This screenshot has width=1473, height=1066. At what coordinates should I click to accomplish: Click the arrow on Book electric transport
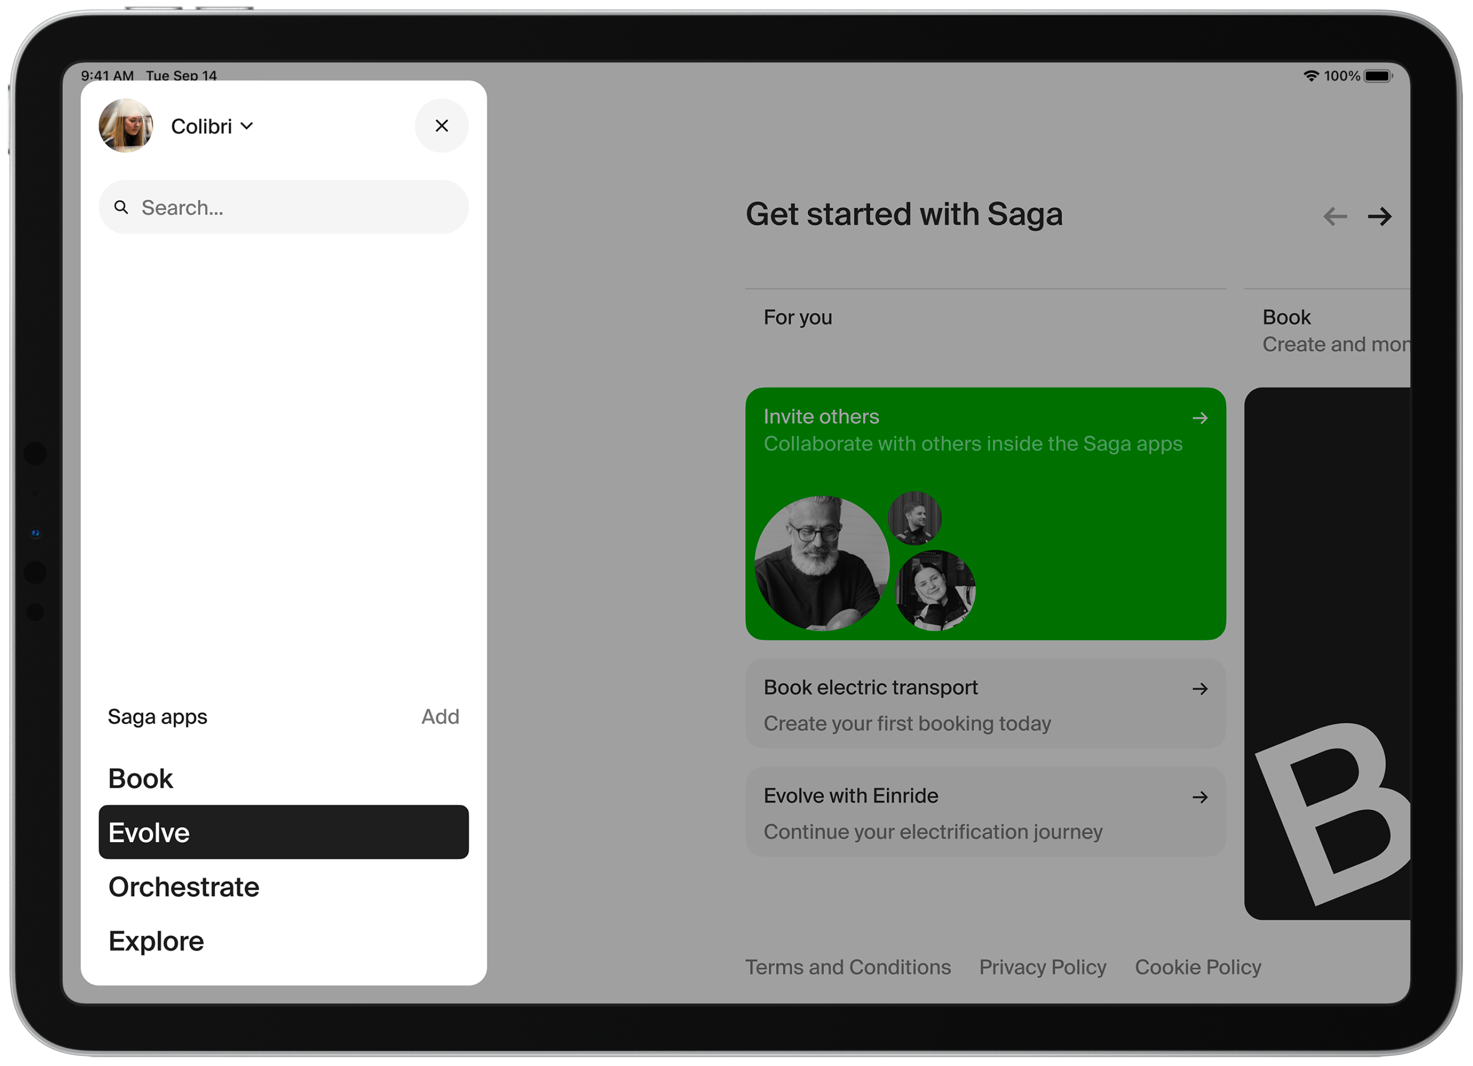click(1200, 689)
